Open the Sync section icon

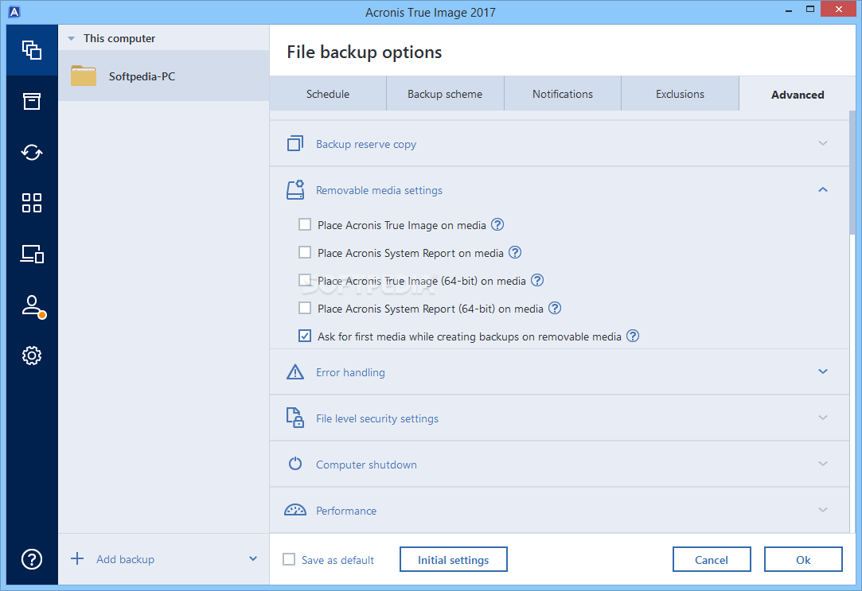pos(32,152)
